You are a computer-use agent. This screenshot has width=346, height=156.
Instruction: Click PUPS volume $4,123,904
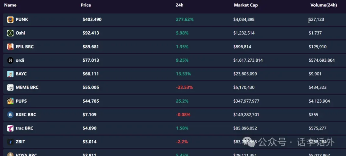click(x=319, y=101)
